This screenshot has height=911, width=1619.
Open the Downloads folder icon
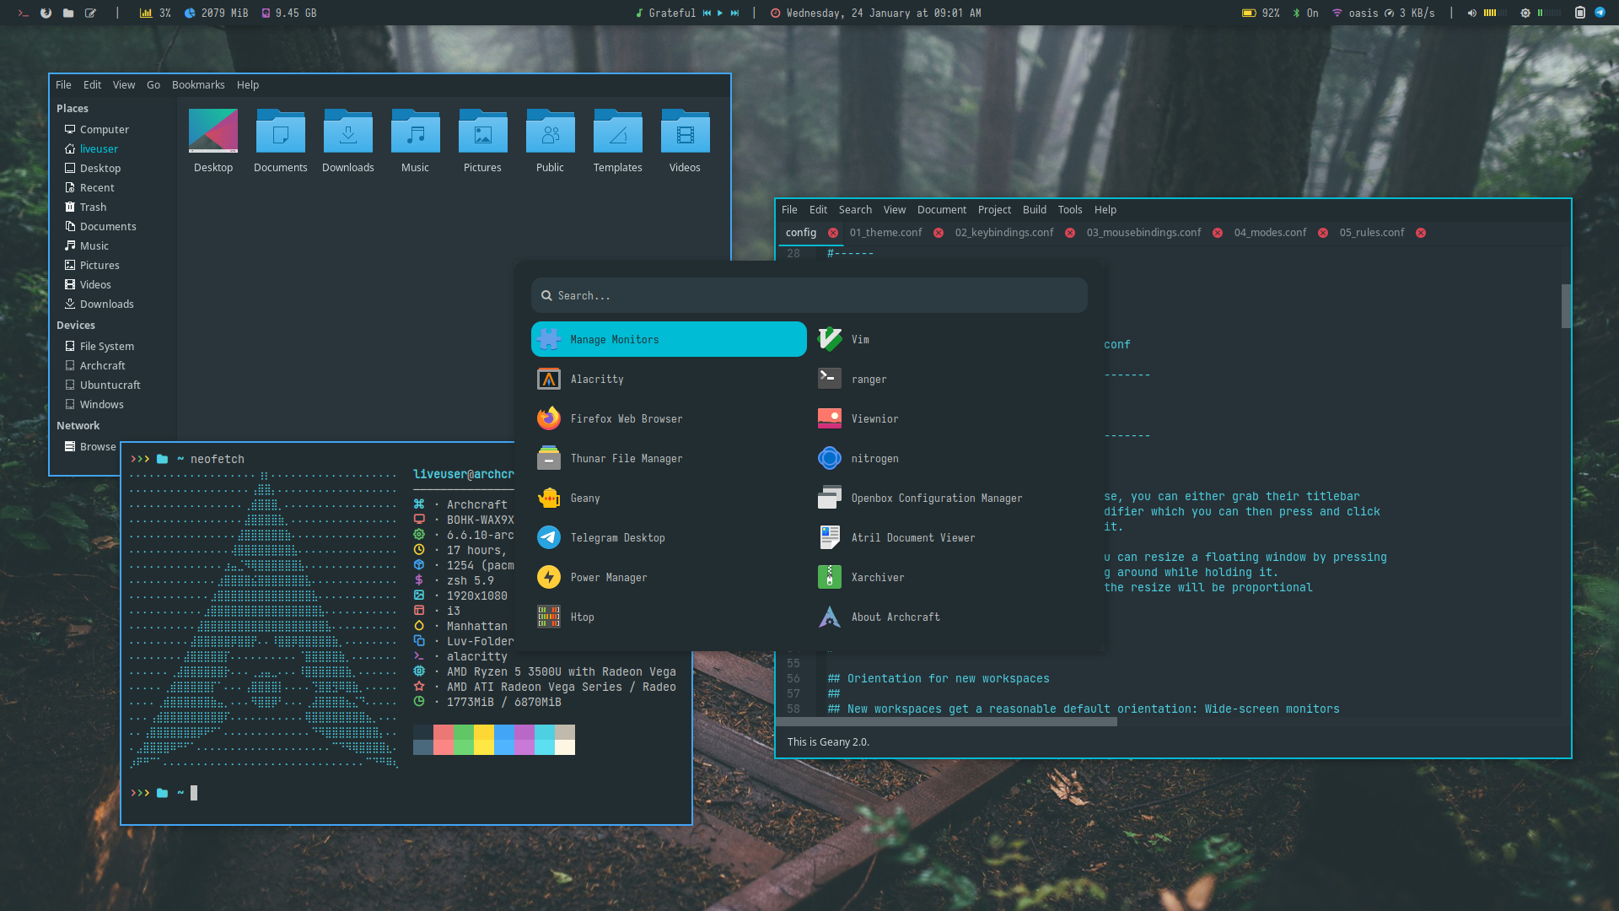click(347, 132)
